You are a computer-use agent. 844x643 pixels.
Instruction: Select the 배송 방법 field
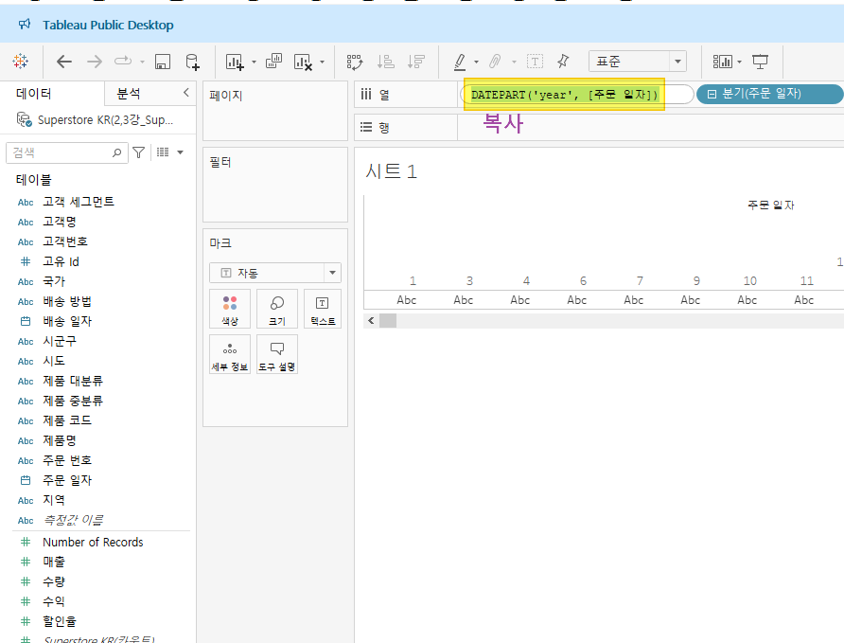67,301
